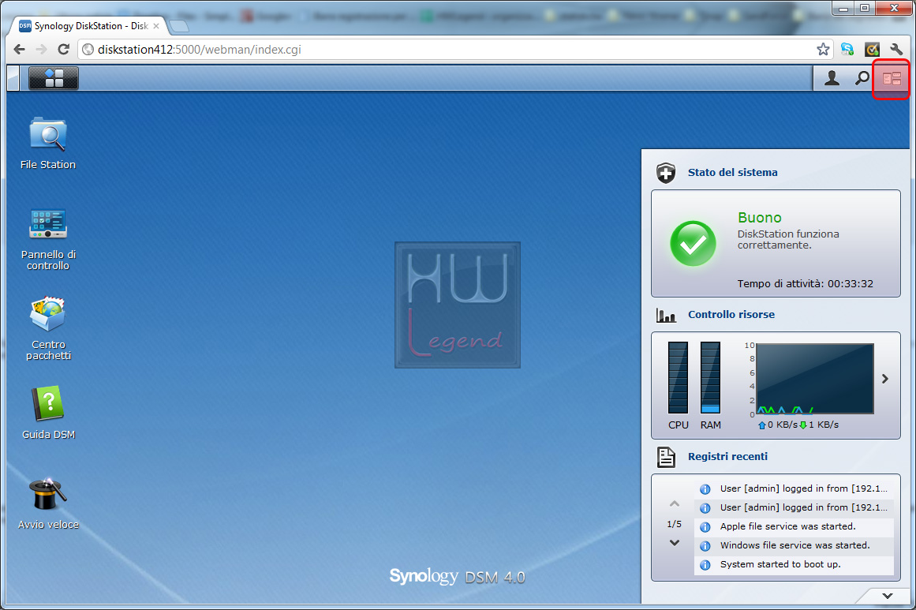
Task: Select second 'User [admin] logged in' log
Action: 794,507
